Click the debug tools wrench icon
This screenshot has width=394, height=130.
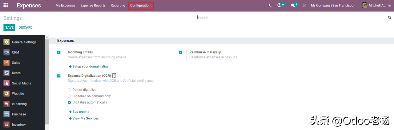304,6
